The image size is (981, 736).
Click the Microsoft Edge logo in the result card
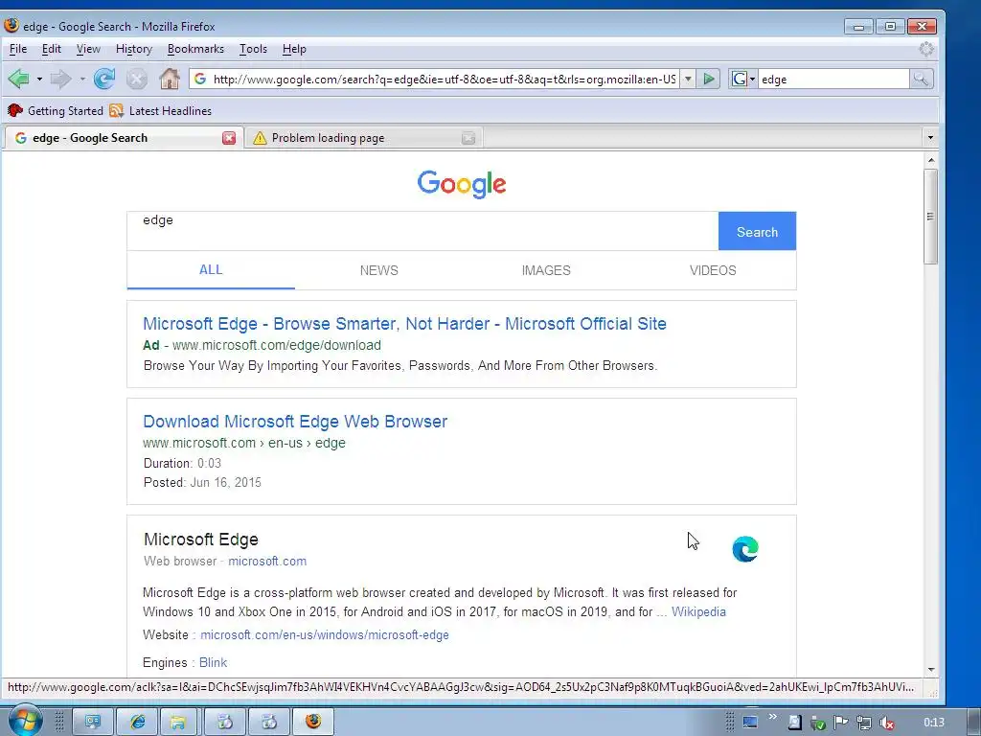(745, 549)
